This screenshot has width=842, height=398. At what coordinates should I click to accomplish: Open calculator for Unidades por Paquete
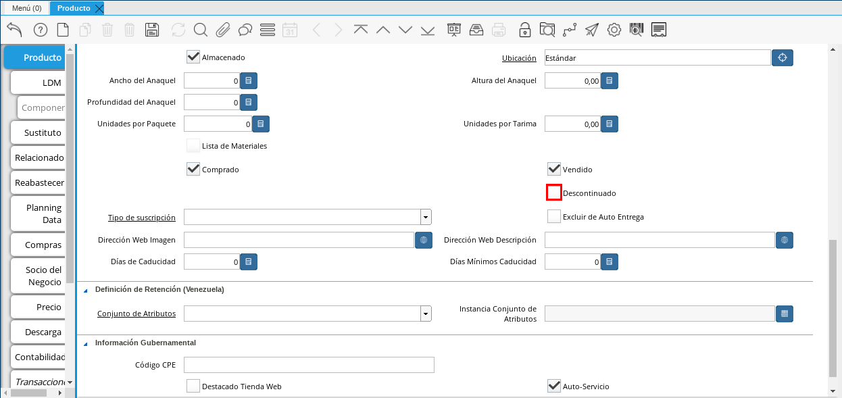click(262, 124)
